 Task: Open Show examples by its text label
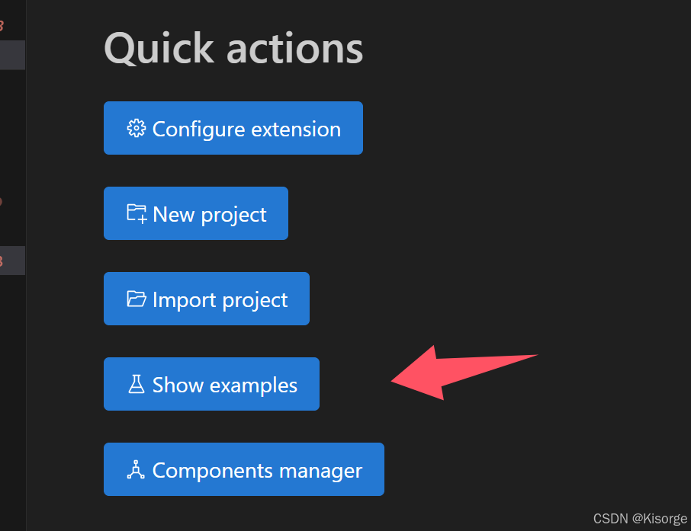click(x=225, y=385)
